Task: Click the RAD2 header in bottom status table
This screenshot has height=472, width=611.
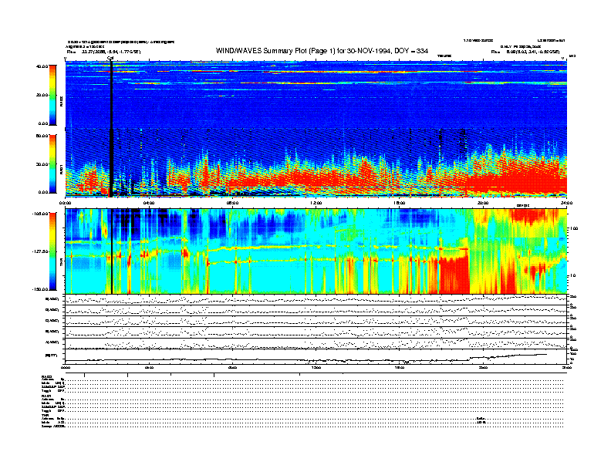Action: point(46,376)
